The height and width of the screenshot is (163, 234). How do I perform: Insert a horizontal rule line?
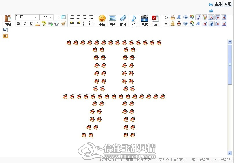[x=57, y=17]
